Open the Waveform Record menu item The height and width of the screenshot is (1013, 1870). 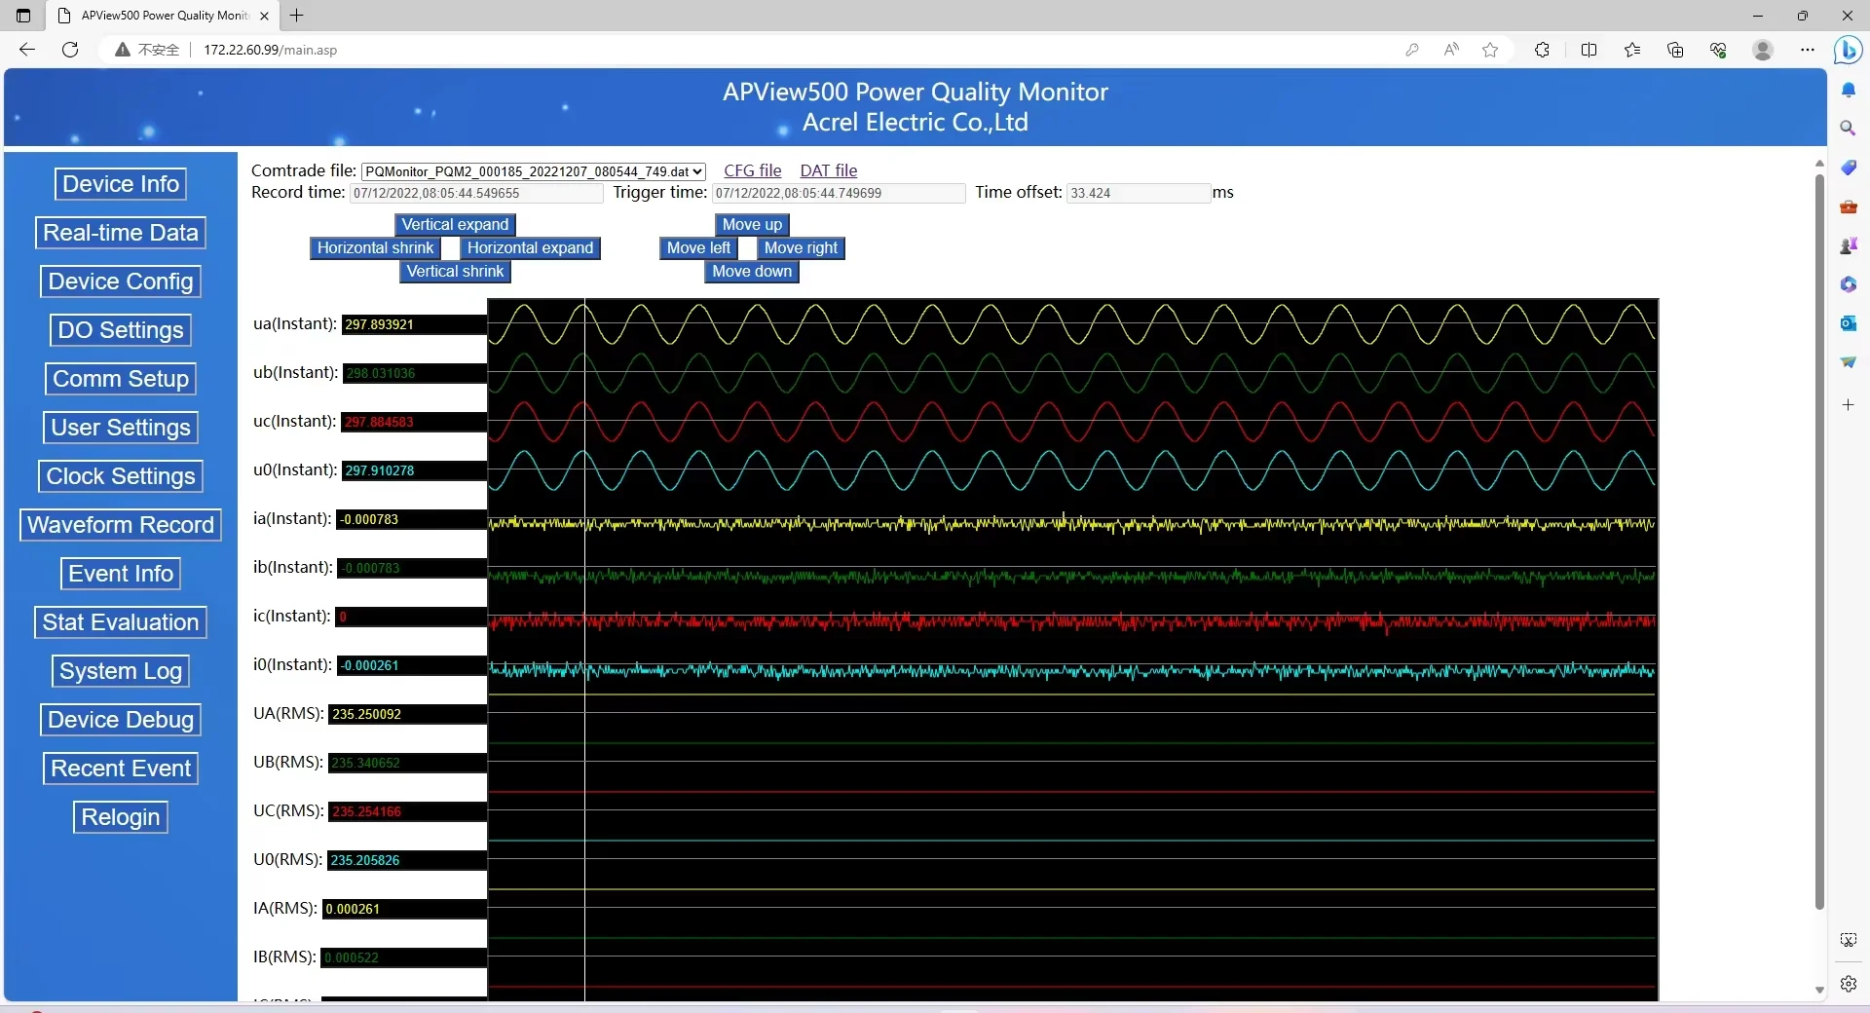pyautogui.click(x=121, y=525)
